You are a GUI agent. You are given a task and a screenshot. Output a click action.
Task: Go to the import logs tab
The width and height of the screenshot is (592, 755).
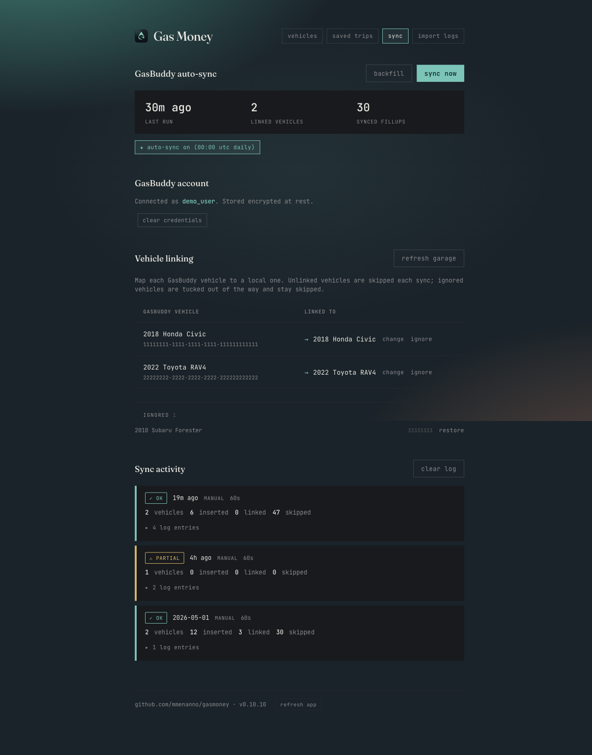pyautogui.click(x=438, y=36)
